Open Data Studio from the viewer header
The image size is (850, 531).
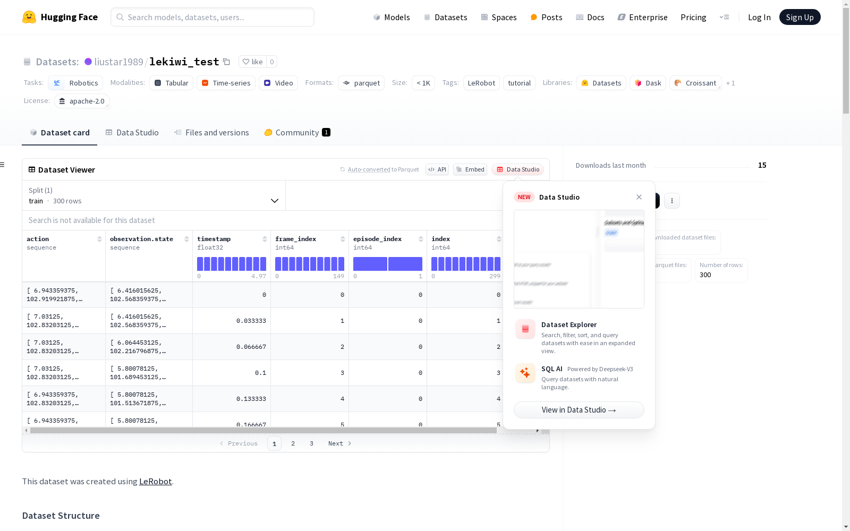(x=518, y=169)
